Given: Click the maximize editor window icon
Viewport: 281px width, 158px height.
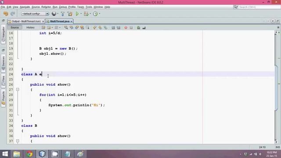Looking at the screenshot, I should pyautogui.click(x=277, y=21).
